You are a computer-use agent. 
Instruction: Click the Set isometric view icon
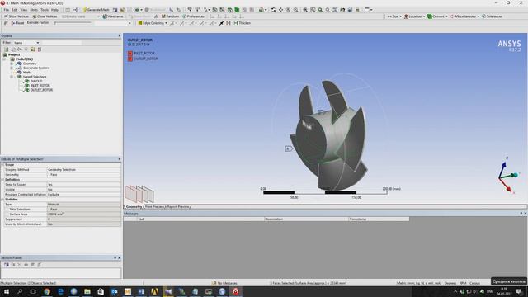click(x=335, y=10)
